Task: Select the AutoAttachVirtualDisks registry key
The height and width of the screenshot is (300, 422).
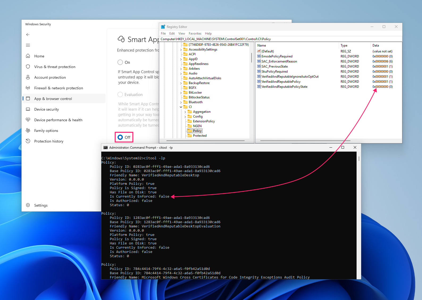Action: pyautogui.click(x=205, y=78)
